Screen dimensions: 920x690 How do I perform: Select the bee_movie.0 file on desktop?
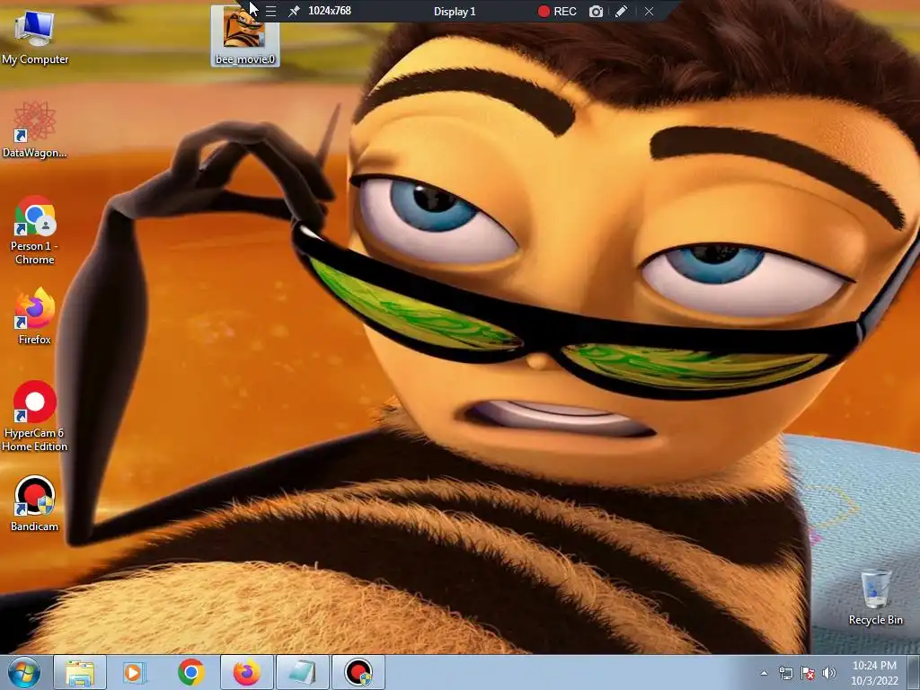pyautogui.click(x=245, y=36)
